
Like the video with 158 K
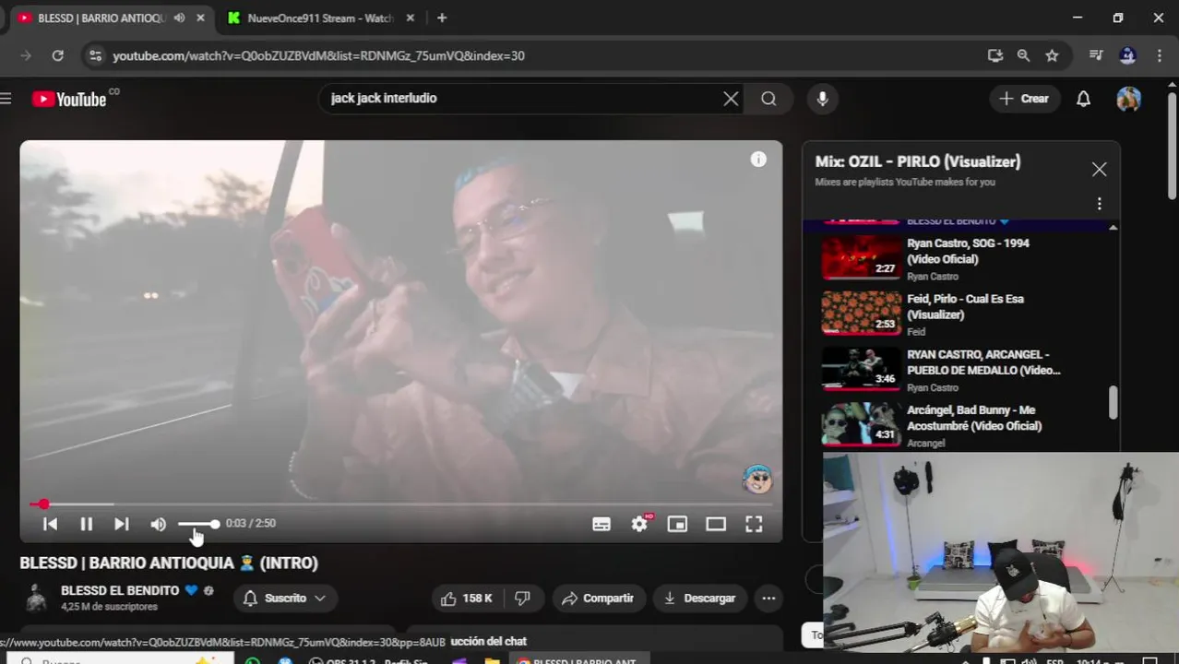(467, 599)
